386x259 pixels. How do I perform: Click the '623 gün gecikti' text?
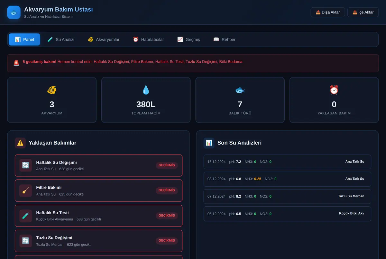(79, 245)
